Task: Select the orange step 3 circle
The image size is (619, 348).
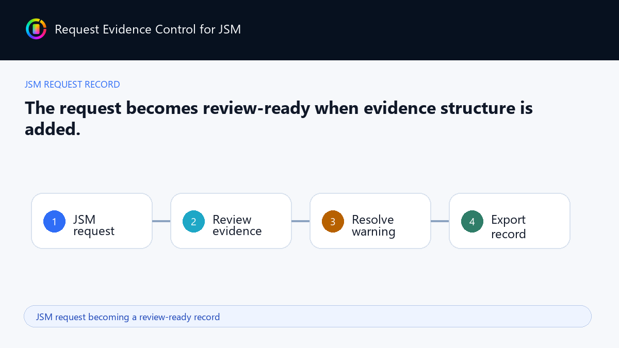Action: point(333,221)
